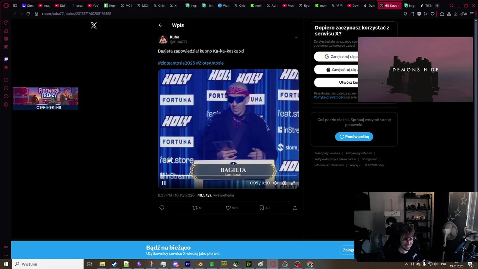
Task: Switch to the 'Stre' tab
Action: pyautogui.click(x=28, y=6)
